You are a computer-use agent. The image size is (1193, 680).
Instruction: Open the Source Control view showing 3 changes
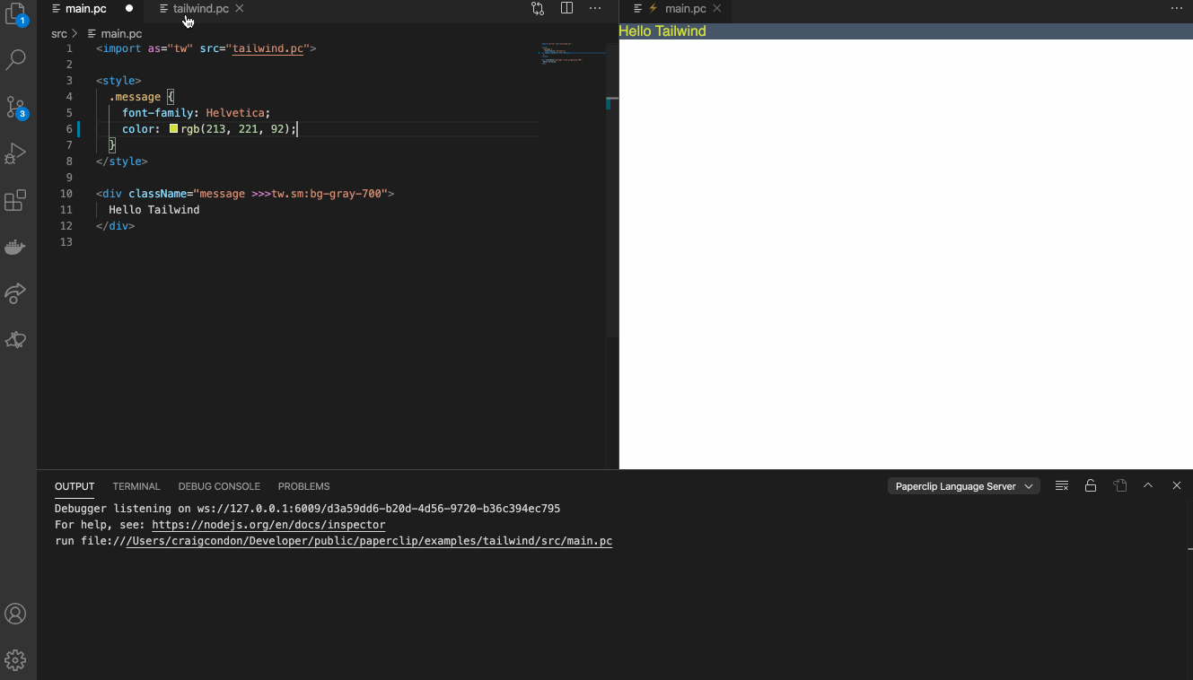[x=15, y=107]
